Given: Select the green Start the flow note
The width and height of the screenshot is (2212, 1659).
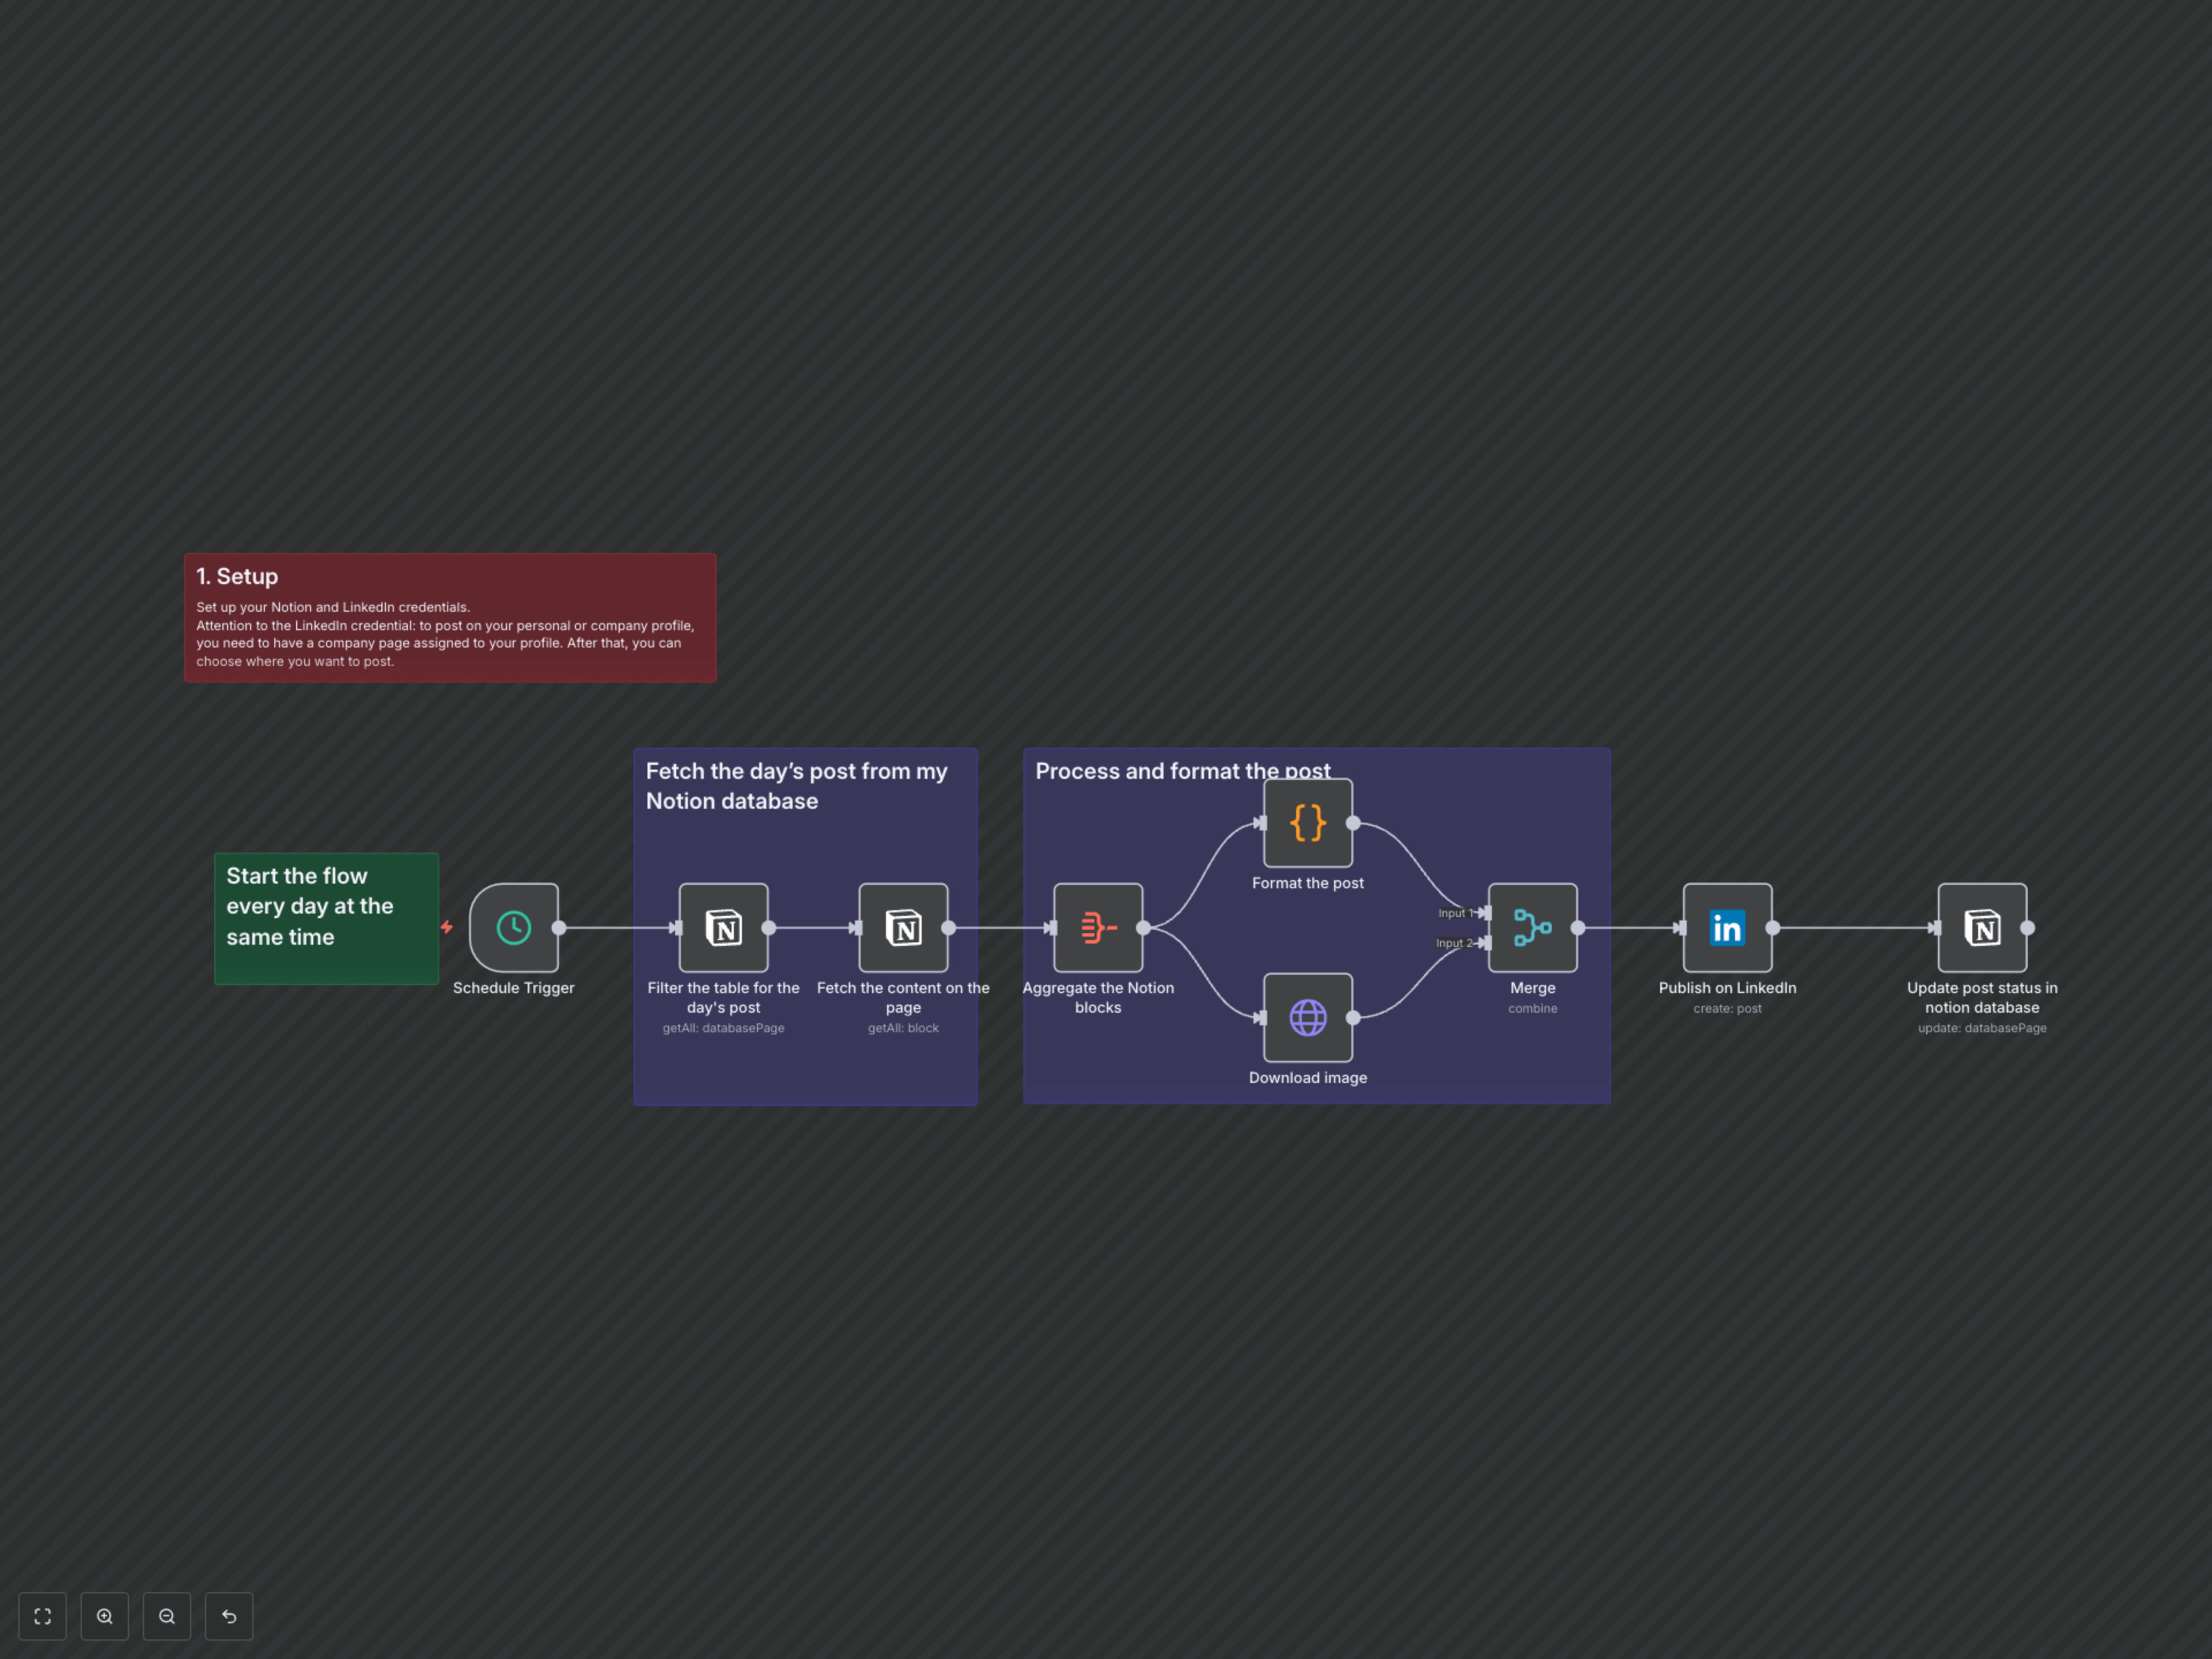Looking at the screenshot, I should [326, 917].
